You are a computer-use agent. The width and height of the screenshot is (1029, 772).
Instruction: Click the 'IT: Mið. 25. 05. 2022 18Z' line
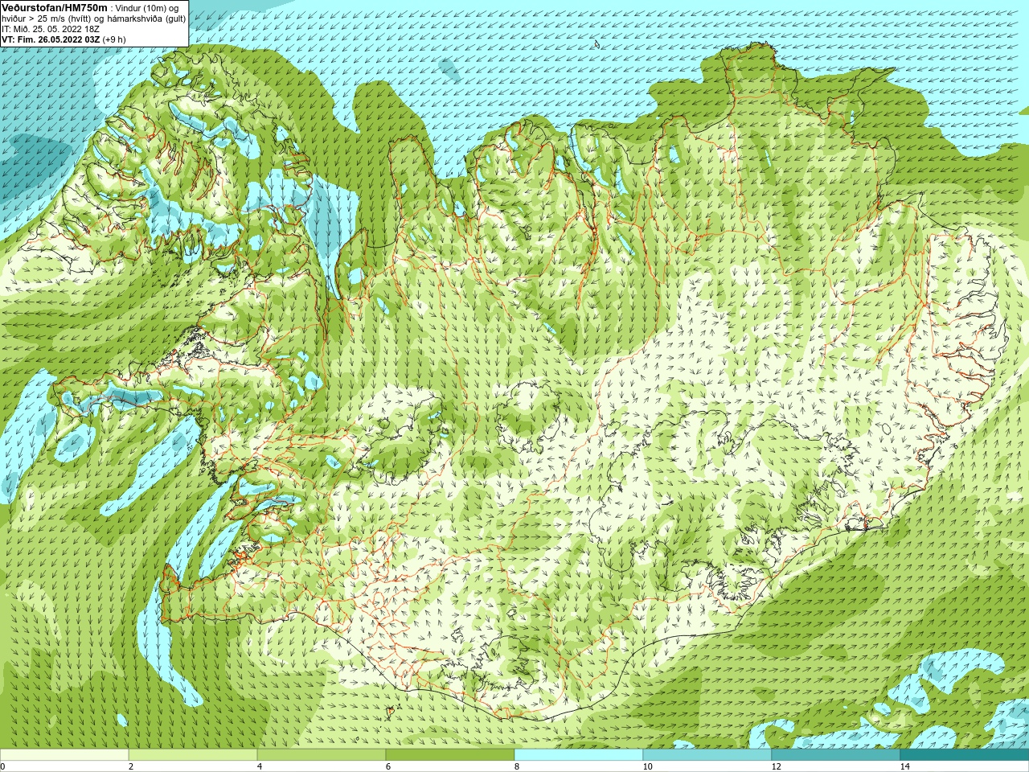click(x=51, y=29)
